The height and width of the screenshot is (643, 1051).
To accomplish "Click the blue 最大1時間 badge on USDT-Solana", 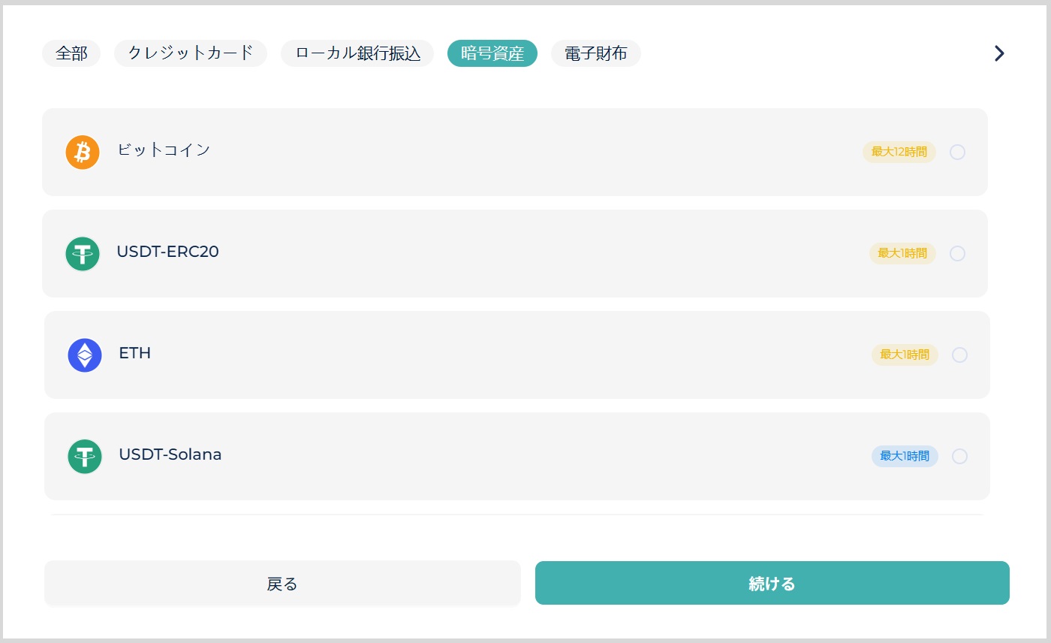I will pos(905,457).
